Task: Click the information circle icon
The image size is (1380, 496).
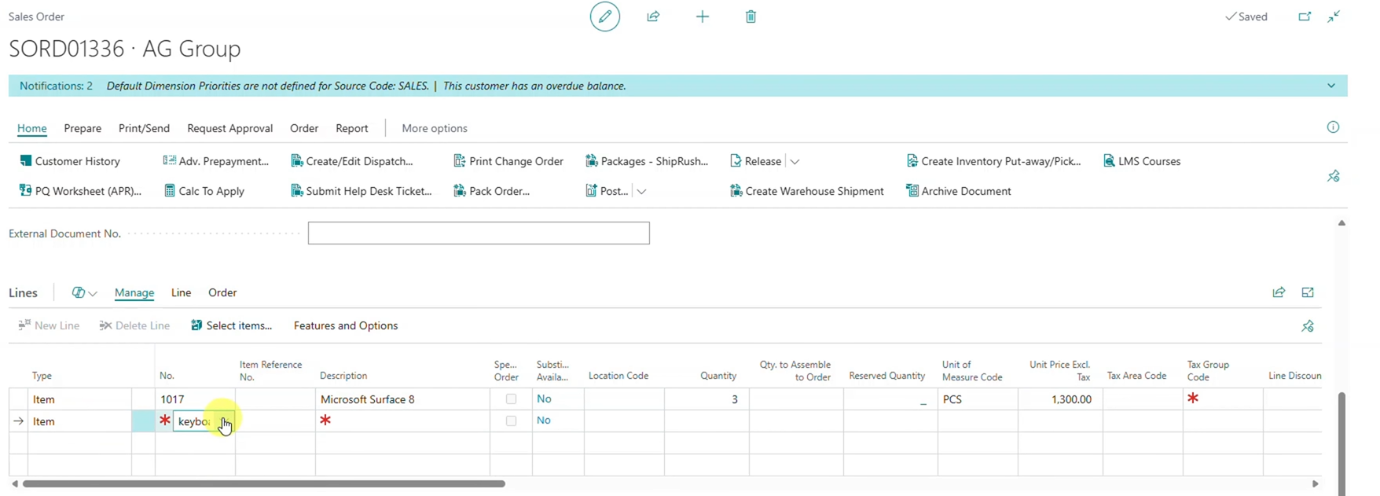Action: coord(1333,127)
